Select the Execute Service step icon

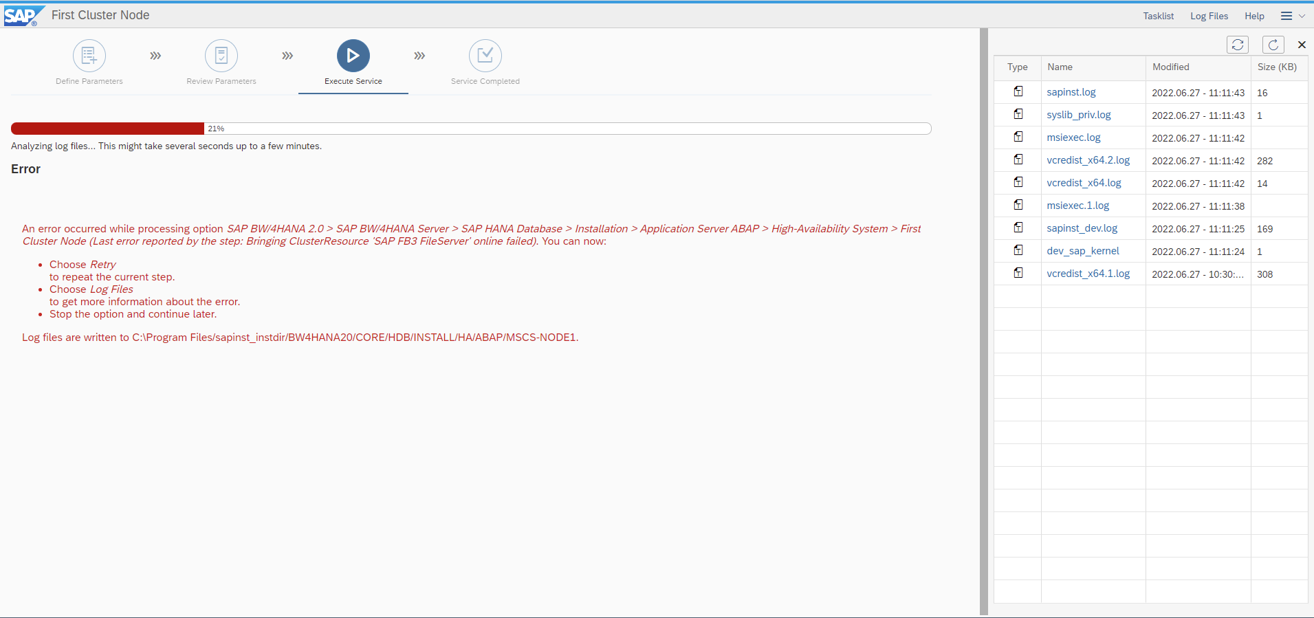pos(353,56)
